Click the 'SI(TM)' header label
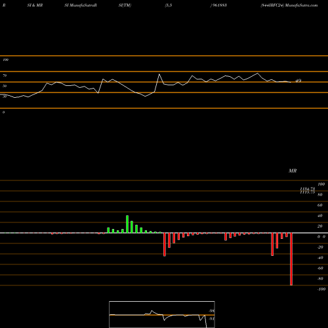The image size is (328, 328). click(x=125, y=5)
